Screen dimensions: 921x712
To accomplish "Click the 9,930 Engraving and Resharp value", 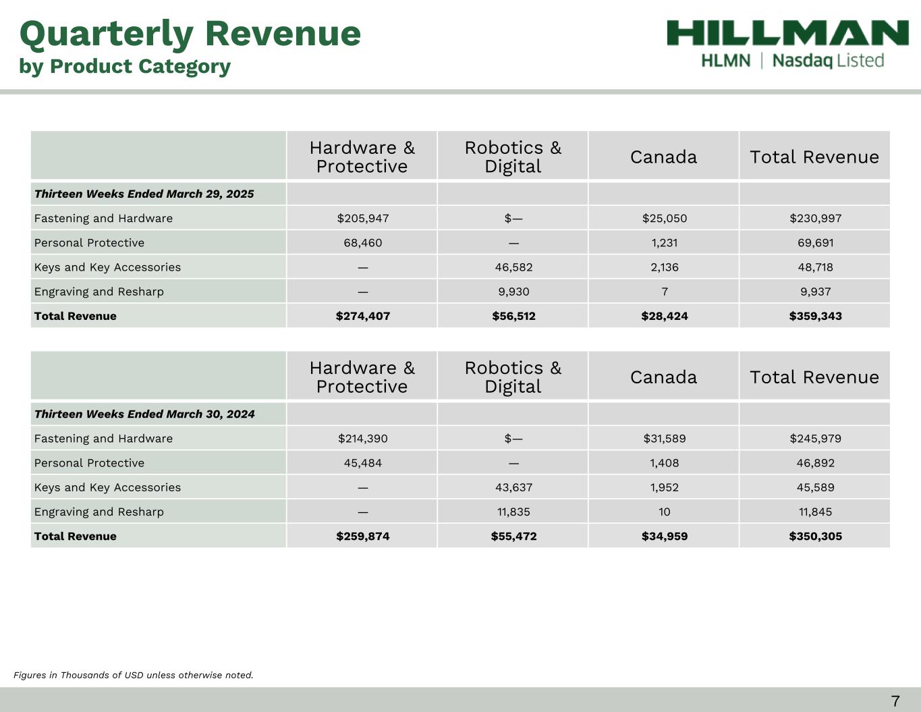I will point(513,292).
